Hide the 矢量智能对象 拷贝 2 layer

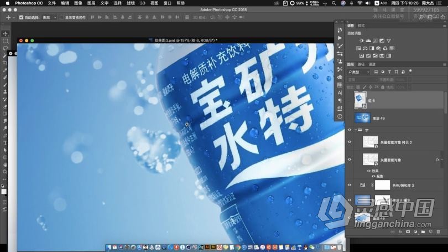(x=350, y=142)
